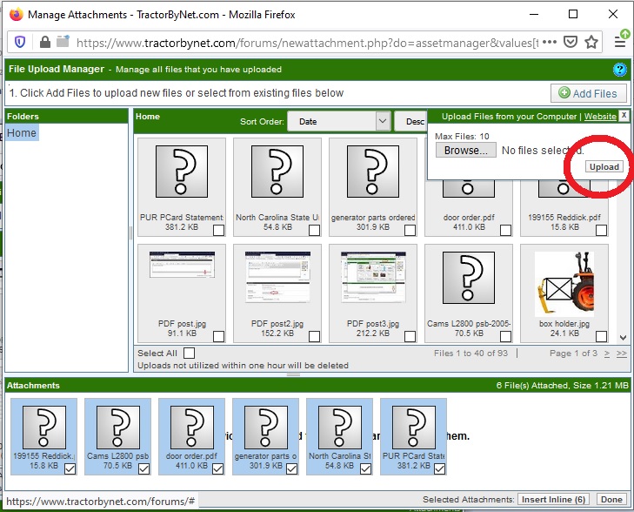Open the Sort Order Date dropdown
The width and height of the screenshot is (634, 512).
point(338,122)
